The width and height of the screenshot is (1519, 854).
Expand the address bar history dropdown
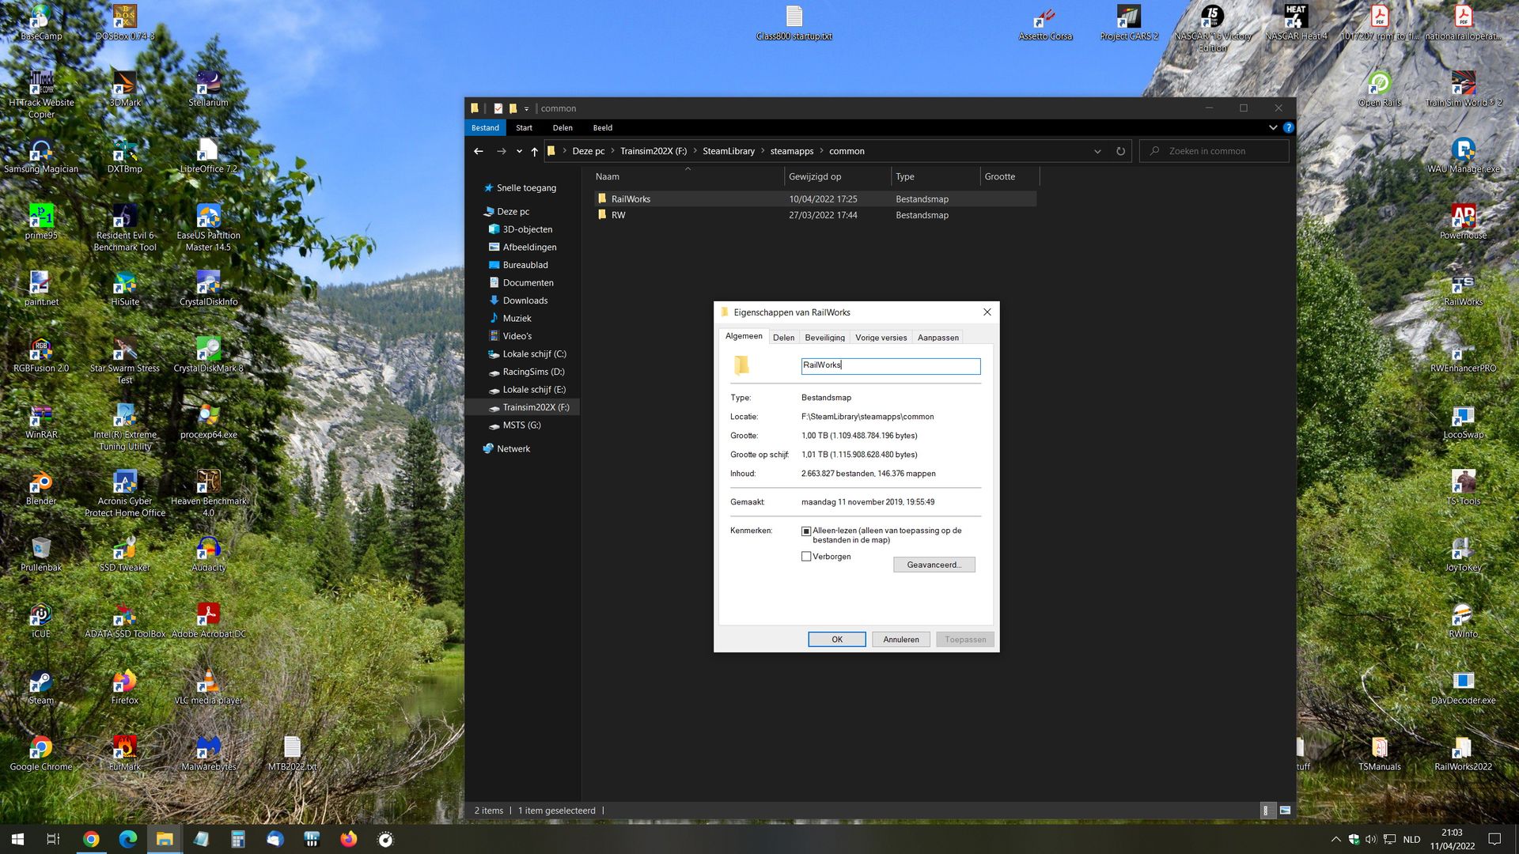point(1097,151)
